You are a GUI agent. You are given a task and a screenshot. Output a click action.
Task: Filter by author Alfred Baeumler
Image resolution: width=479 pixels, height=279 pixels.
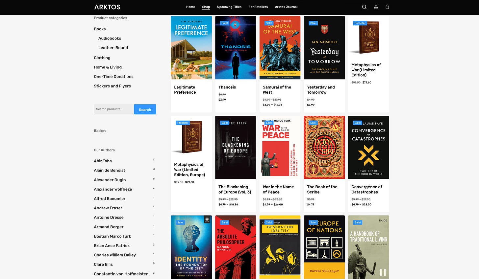click(x=110, y=199)
